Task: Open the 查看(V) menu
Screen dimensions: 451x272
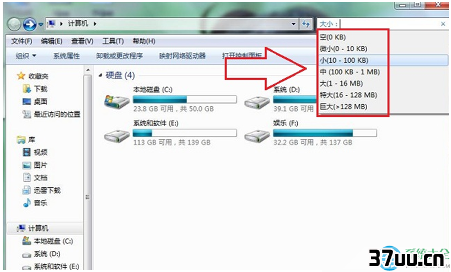Action: click(x=82, y=41)
